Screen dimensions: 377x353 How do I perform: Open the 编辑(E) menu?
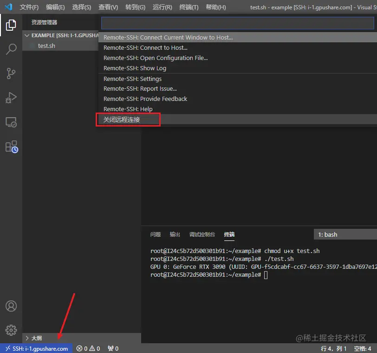point(55,7)
